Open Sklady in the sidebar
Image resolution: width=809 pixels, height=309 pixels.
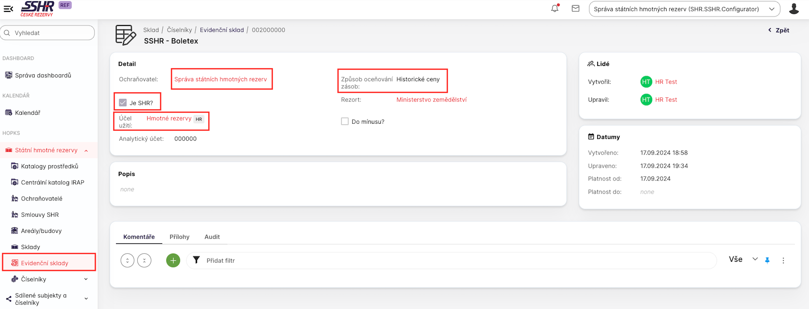pos(30,247)
